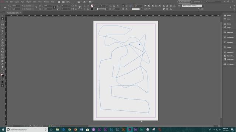Open the Separations Preview panel

pyautogui.click(x=229, y=56)
